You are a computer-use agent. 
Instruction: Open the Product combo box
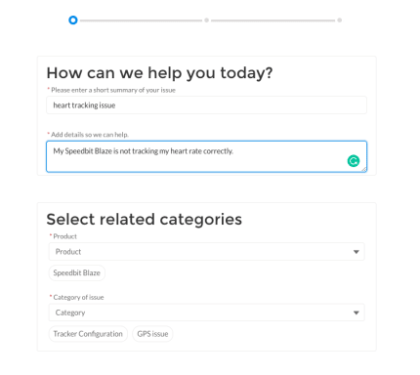point(206,252)
